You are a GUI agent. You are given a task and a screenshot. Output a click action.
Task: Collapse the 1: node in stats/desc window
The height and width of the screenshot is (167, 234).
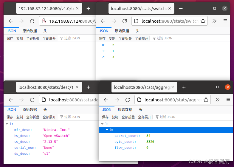point(7,124)
